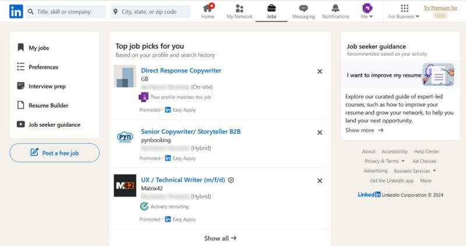Click the verified shield icon by UX Writer
This screenshot has height=246, width=466.
click(231, 180)
